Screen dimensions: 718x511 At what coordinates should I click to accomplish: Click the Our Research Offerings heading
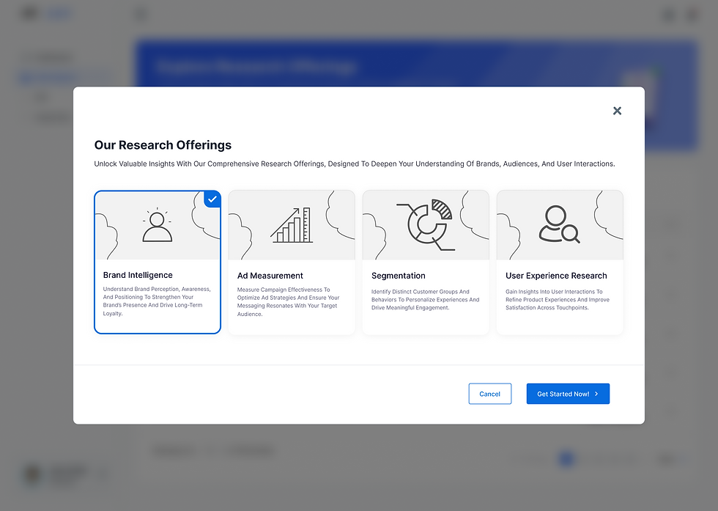pos(163,145)
